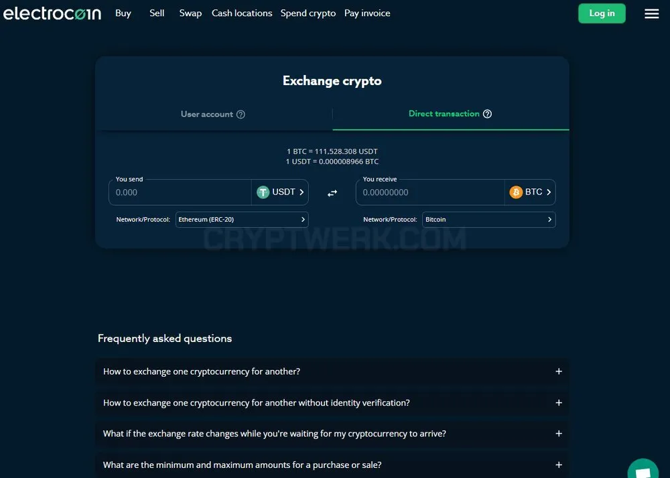Click the 'Frequently asked questions' heading
670x478 pixels.
click(165, 339)
